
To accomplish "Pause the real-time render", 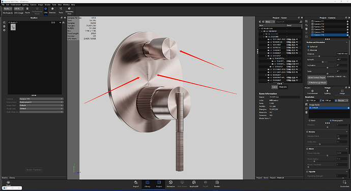I will click(x=27, y=10).
